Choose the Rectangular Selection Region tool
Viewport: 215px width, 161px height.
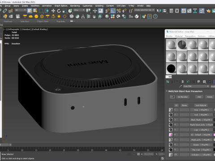click(41, 11)
